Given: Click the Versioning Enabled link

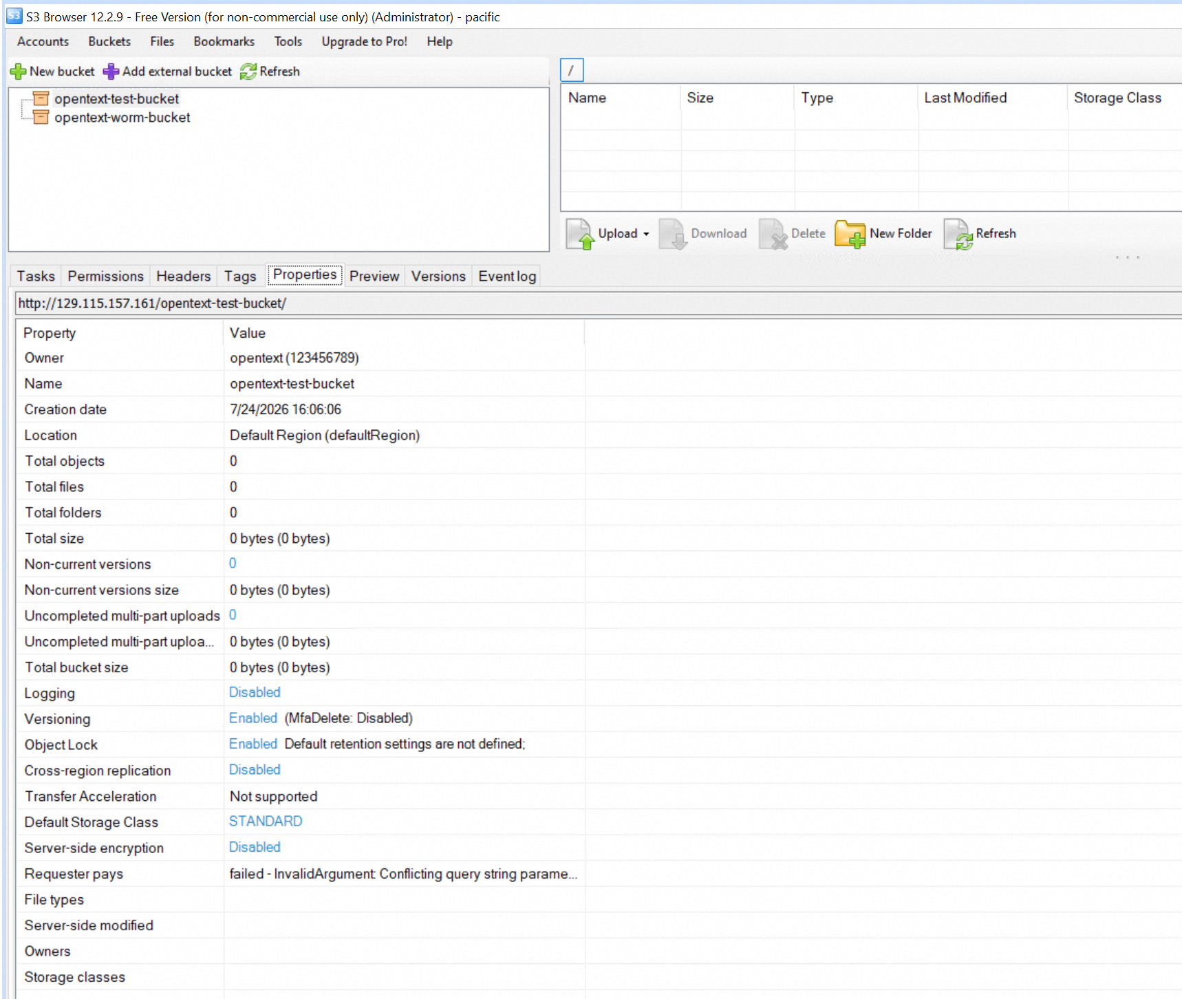Looking at the screenshot, I should 253,718.
